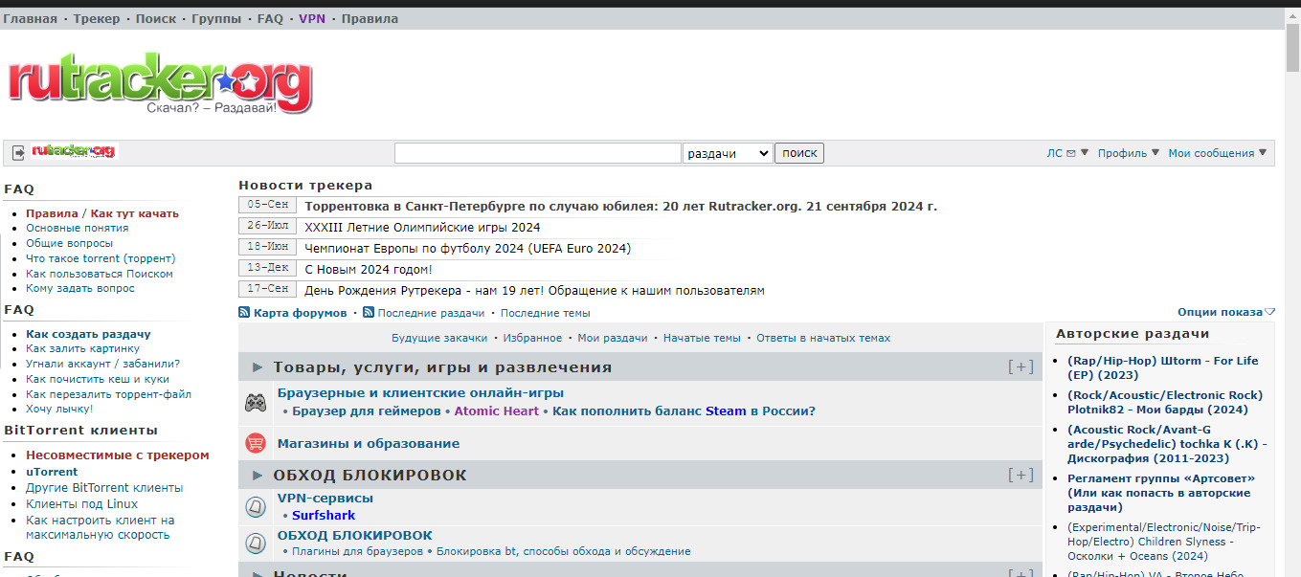Open Клиенты под Linux link
1301x577 pixels.
click(82, 504)
